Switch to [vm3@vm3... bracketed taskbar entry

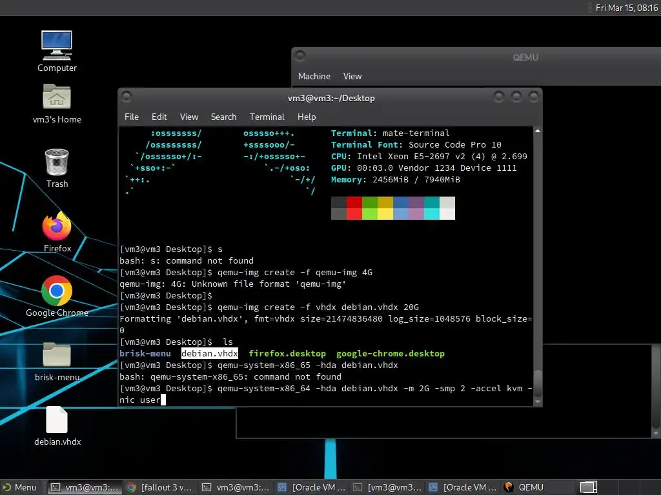coord(387,487)
